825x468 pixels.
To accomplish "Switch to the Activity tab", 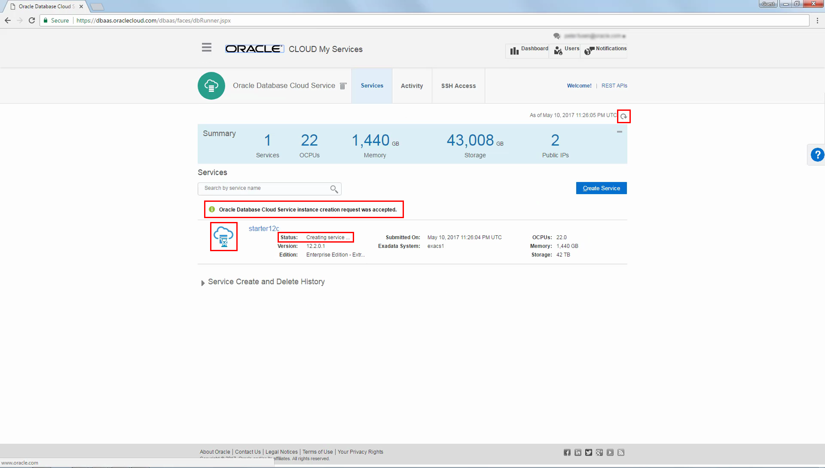I will tap(412, 86).
